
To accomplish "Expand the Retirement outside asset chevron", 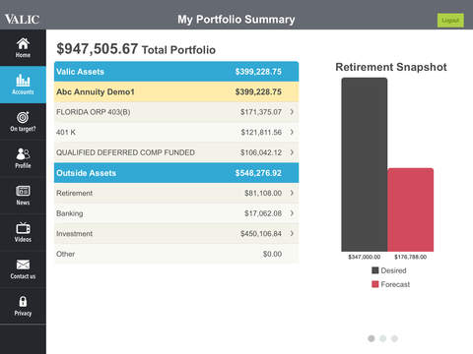I will (x=292, y=193).
